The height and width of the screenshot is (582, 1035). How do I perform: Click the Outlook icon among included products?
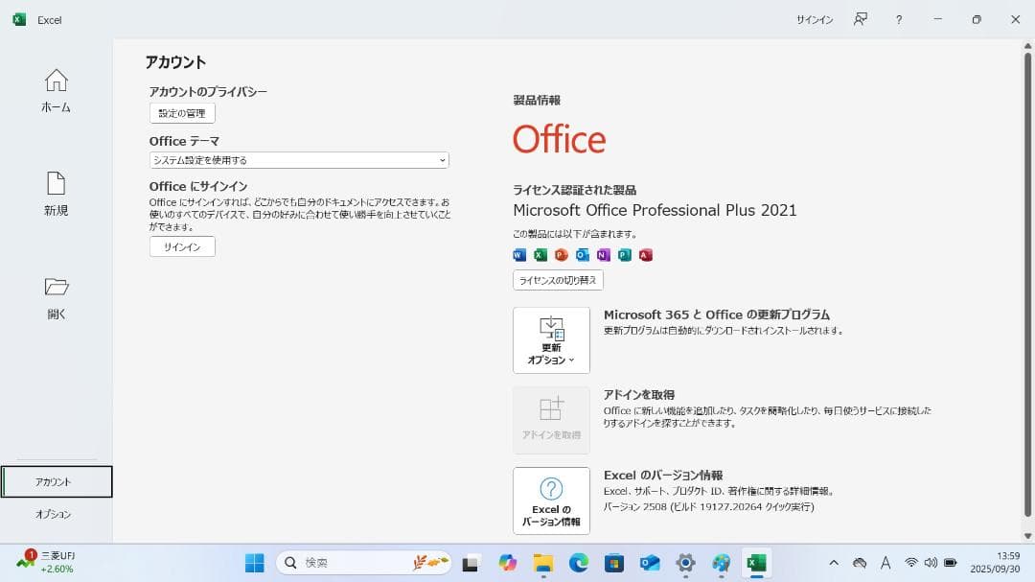pos(583,255)
